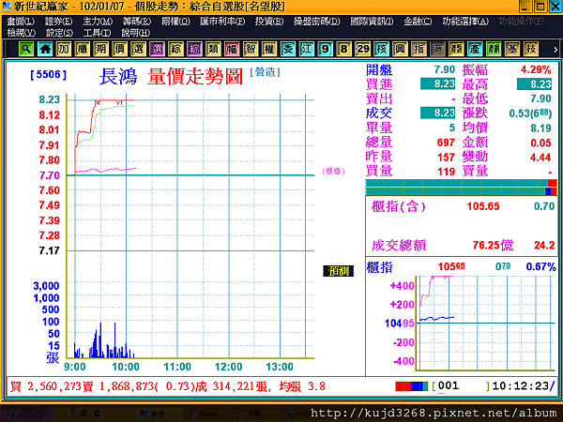Click the red 幅 toolbar icon
563x422 pixels.
(232, 49)
